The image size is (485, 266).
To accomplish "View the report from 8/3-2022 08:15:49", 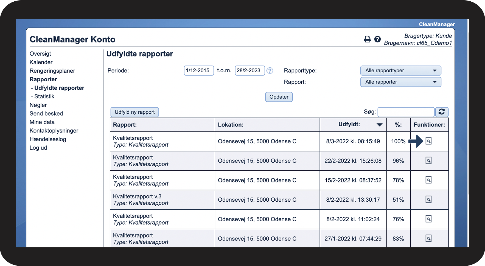I will [428, 141].
